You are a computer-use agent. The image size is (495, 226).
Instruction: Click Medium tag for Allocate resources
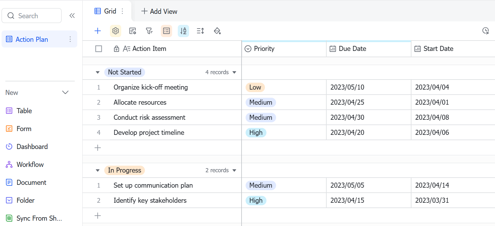[x=261, y=102]
